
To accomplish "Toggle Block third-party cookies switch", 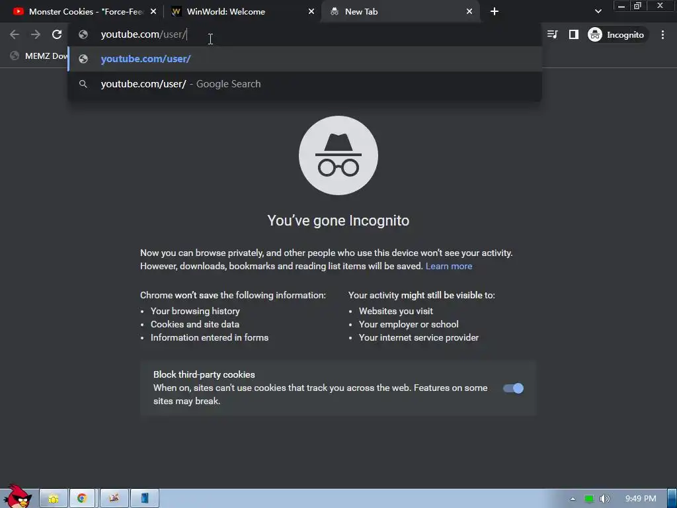I will pos(513,388).
